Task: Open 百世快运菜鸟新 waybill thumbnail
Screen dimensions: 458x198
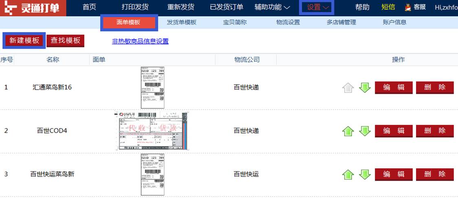Action: pos(153,174)
